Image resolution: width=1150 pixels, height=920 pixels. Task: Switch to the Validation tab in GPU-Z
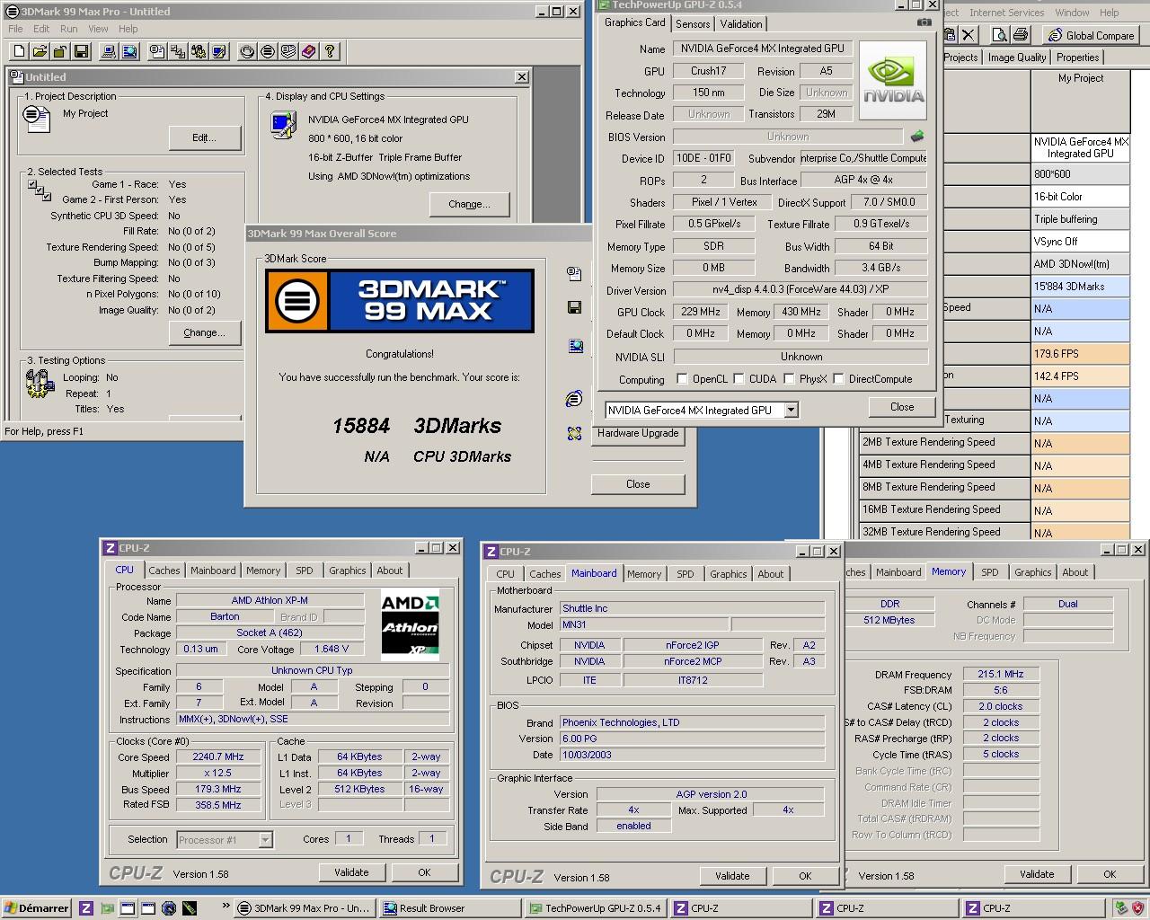coord(741,24)
